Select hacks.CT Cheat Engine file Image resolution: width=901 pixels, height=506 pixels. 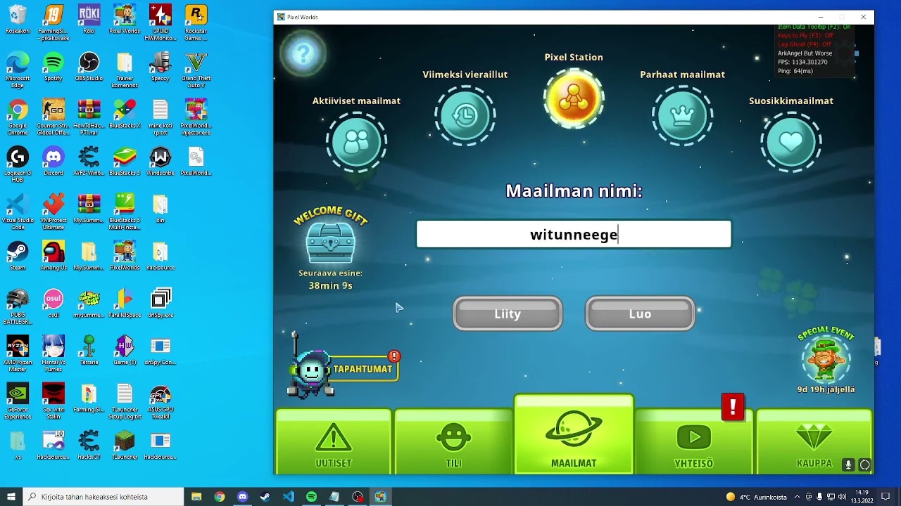pos(89,446)
